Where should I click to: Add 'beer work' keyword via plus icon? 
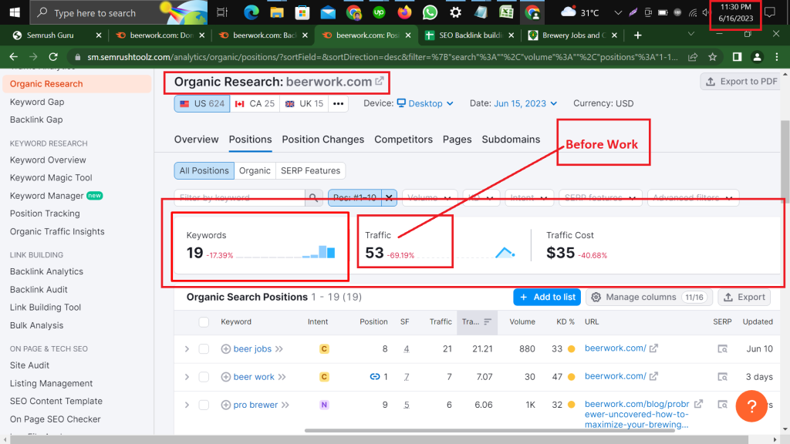[x=226, y=377]
